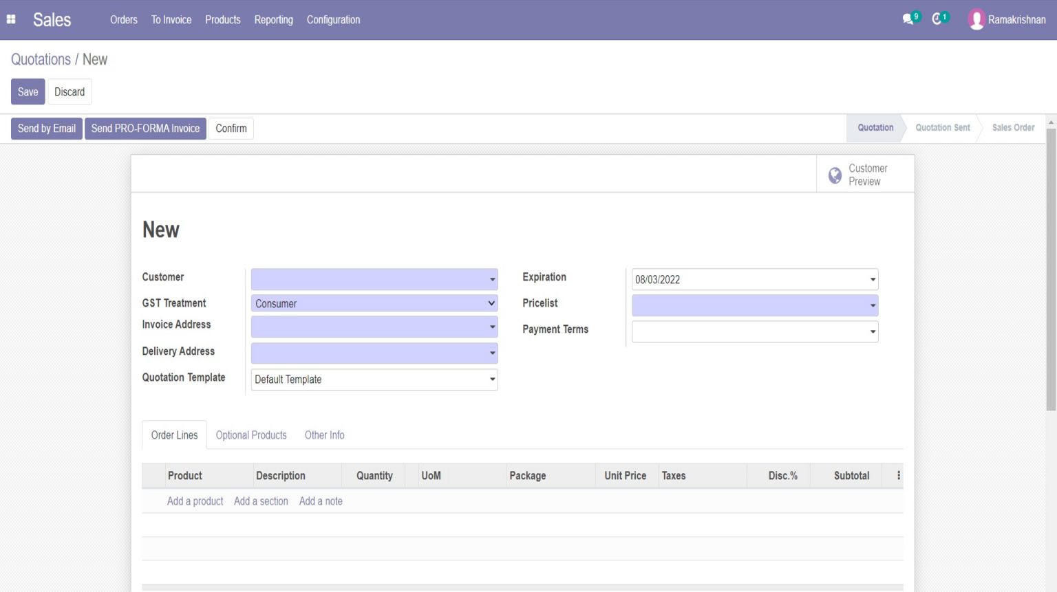Go to the Sales app home
The height and width of the screenshot is (592, 1057).
pyautogui.click(x=52, y=19)
